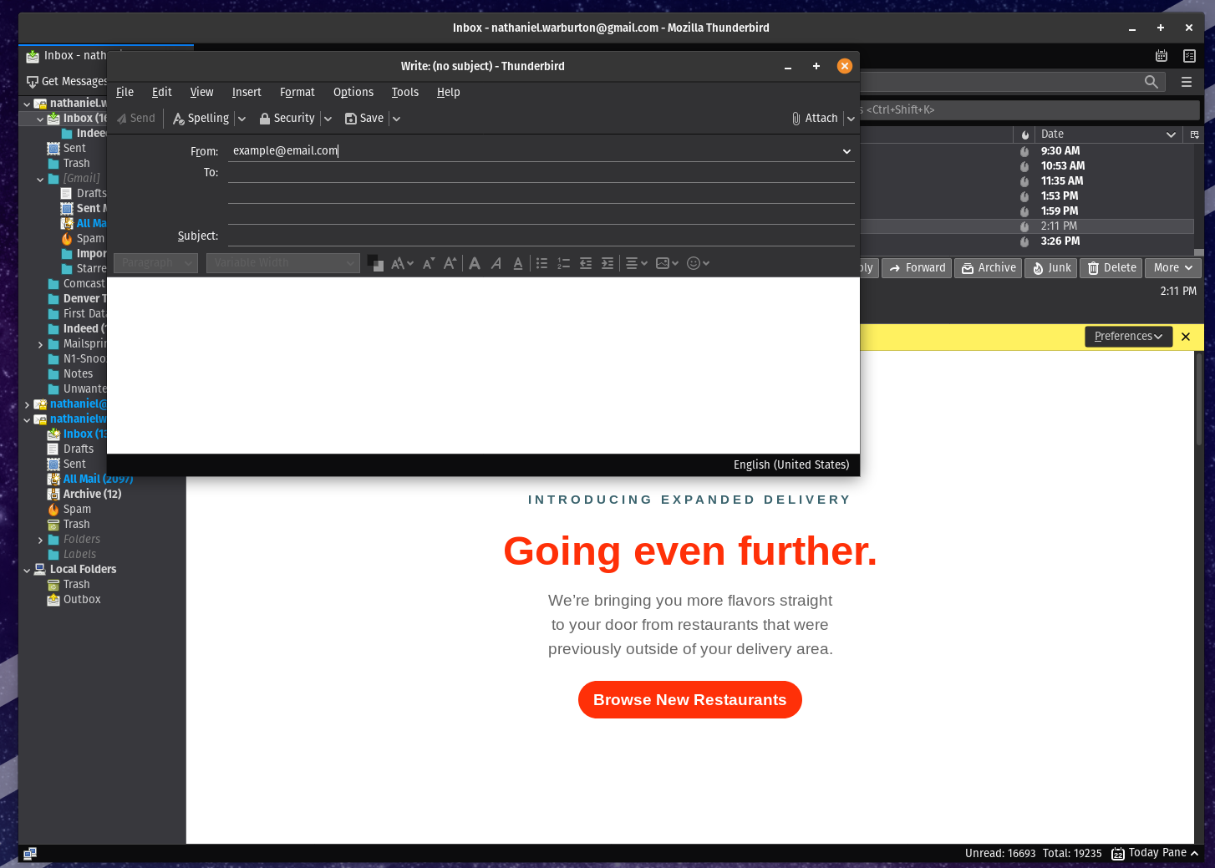The height and width of the screenshot is (868, 1215).
Task: Collapse the Local Folders tree
Action: pos(27,570)
